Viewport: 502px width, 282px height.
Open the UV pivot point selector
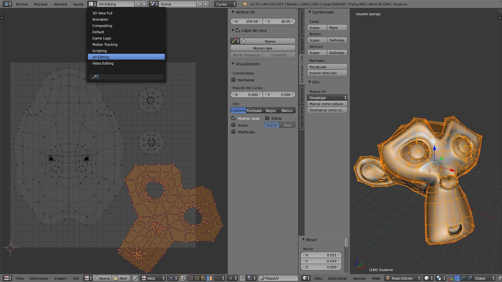pos(173,278)
